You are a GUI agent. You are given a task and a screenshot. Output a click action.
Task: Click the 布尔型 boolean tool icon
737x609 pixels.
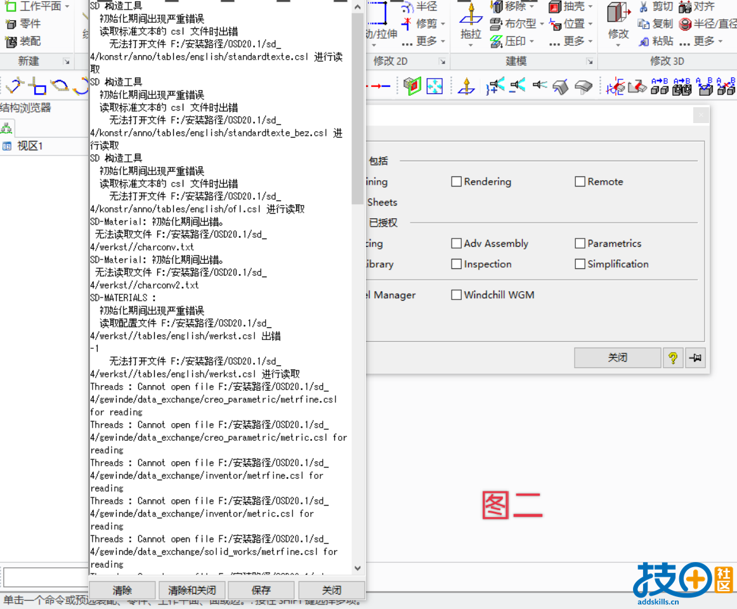496,24
